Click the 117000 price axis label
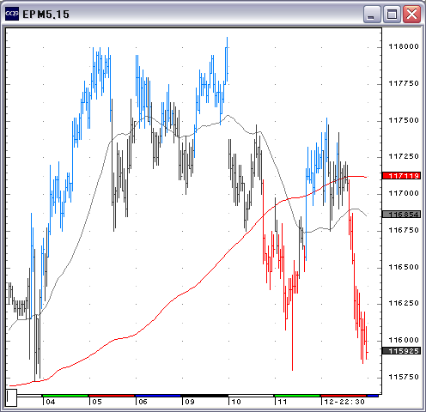 click(x=404, y=193)
